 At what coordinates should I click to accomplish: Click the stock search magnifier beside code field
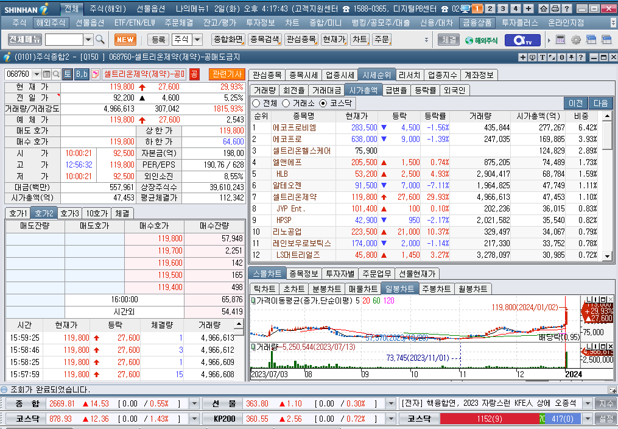56,74
